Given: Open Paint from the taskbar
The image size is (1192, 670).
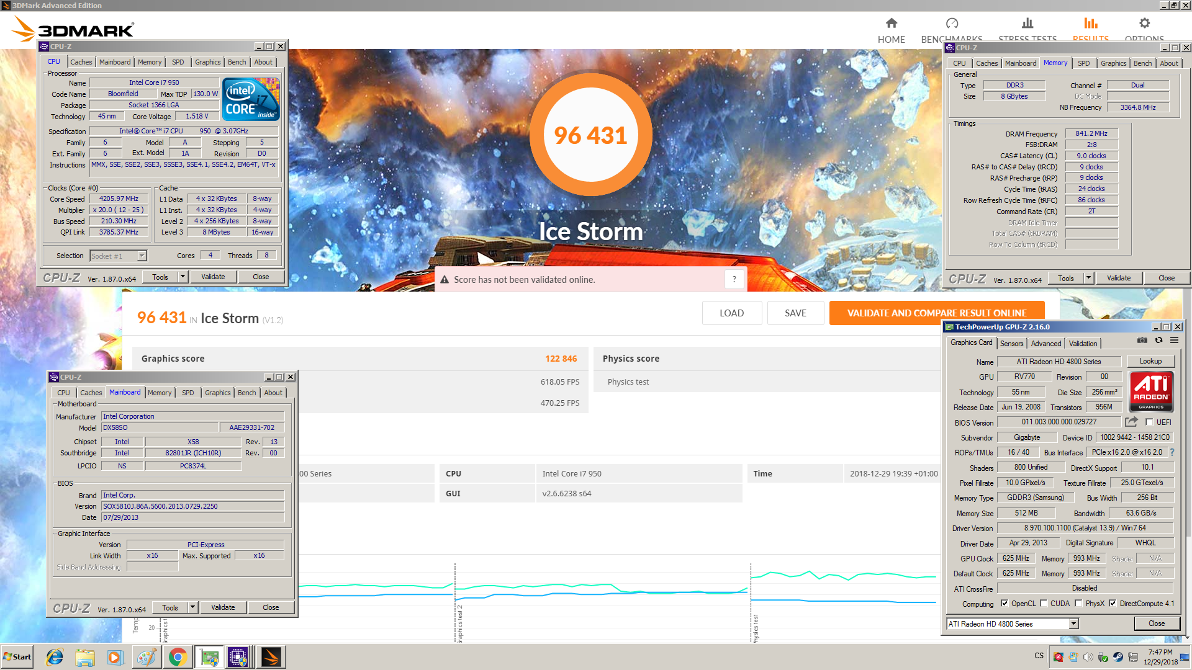Looking at the screenshot, I should tap(147, 657).
